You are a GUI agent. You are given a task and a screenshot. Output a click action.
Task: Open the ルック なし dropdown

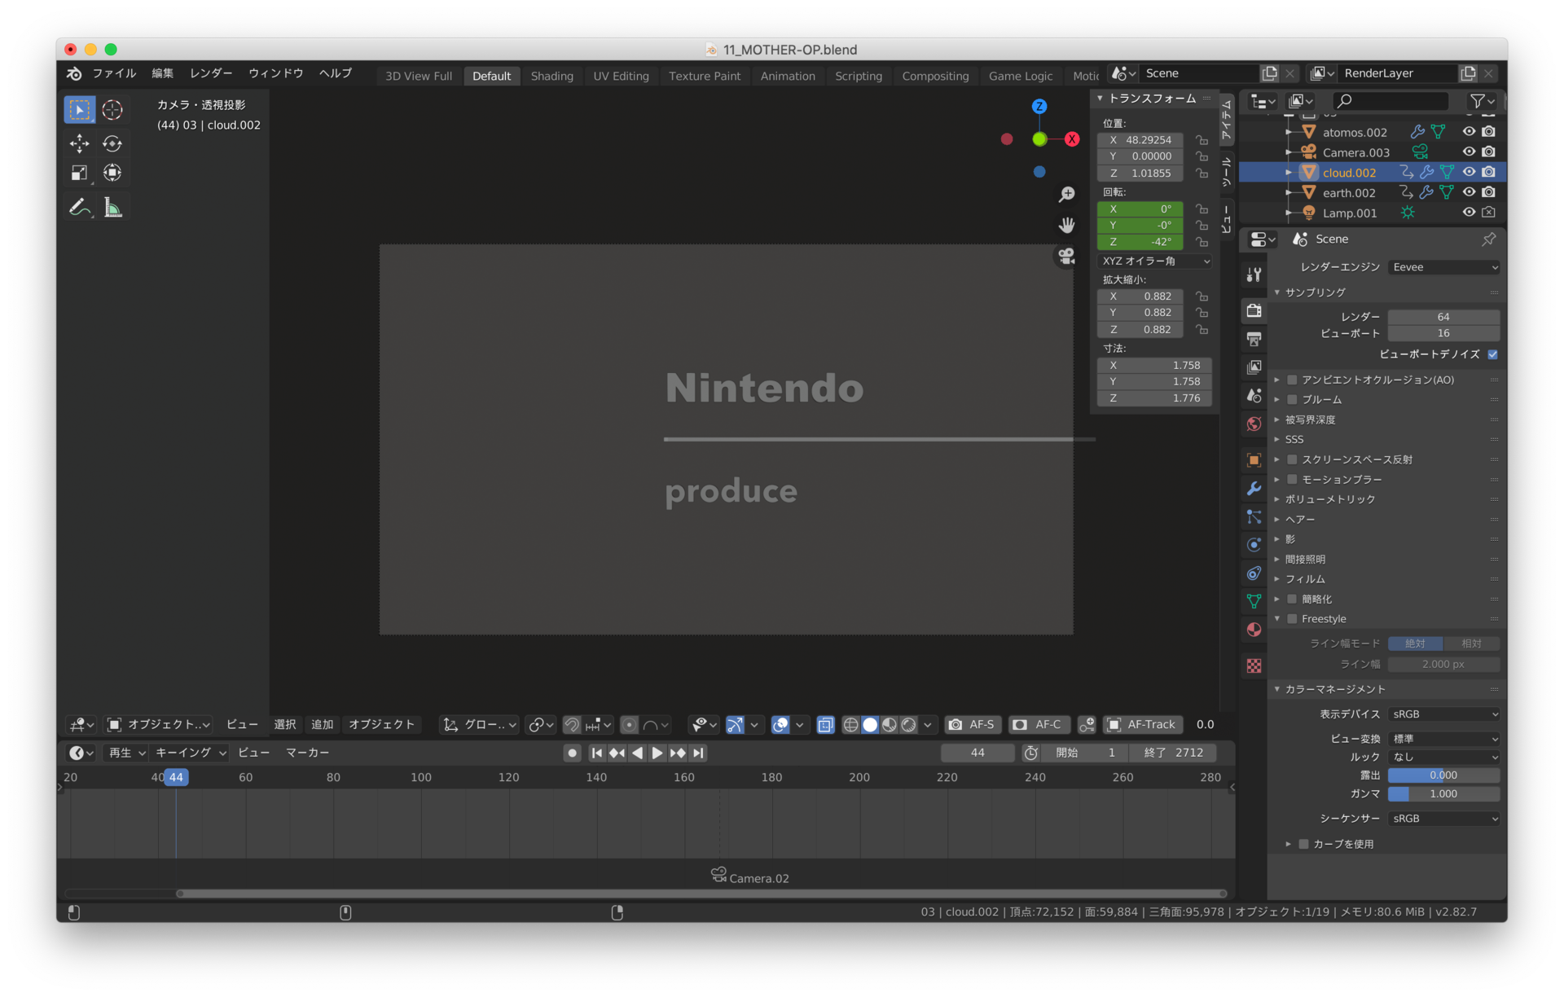[x=1443, y=757]
